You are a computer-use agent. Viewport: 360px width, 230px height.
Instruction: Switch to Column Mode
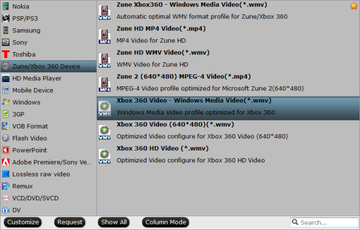coord(166,222)
